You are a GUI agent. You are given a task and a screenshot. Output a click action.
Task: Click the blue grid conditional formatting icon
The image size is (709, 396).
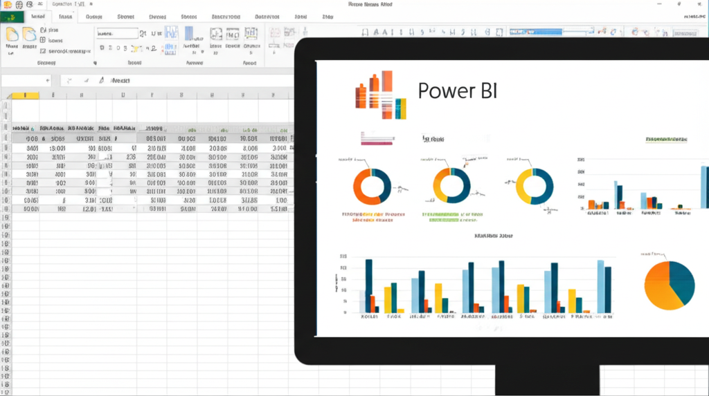pos(171,32)
